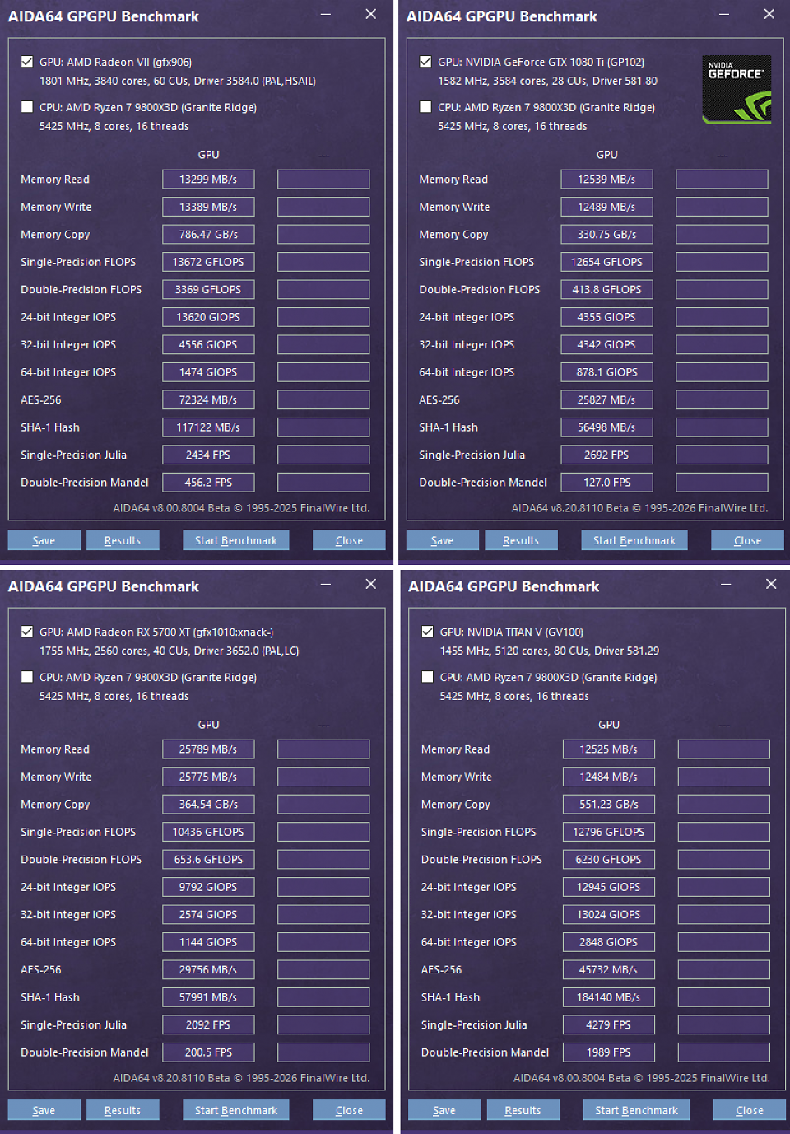This screenshot has height=1134, width=790.
Task: Select the 29756 MB/s AES-256 value
Action: point(208,969)
